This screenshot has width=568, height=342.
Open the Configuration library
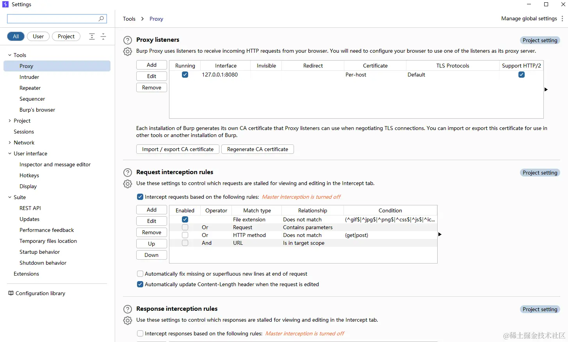click(x=40, y=293)
